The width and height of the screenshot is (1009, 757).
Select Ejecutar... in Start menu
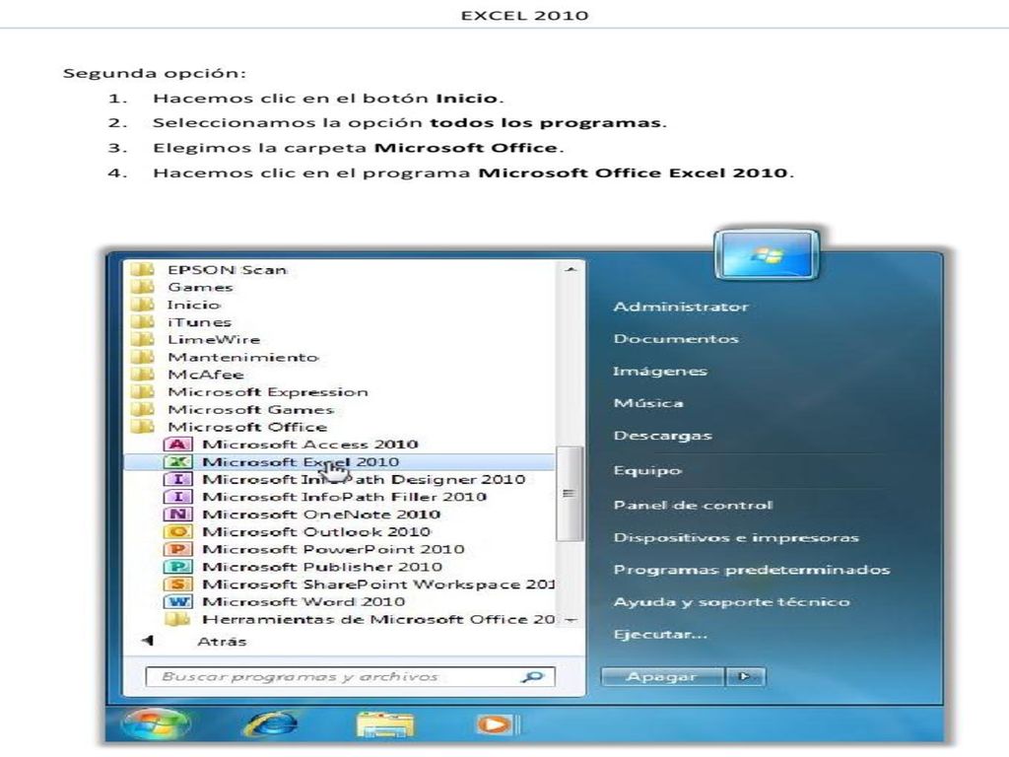(x=660, y=634)
